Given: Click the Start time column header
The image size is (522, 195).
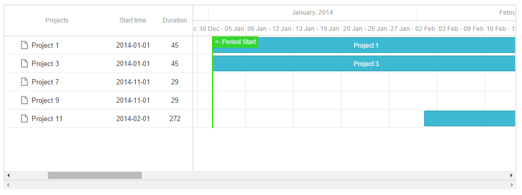Looking at the screenshot, I should click(x=133, y=20).
